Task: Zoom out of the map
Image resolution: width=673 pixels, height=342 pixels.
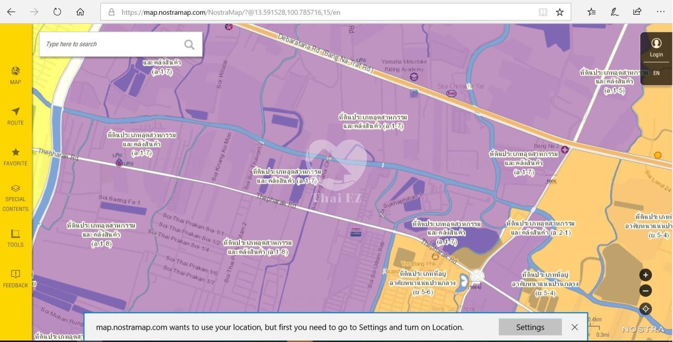Action: click(646, 290)
